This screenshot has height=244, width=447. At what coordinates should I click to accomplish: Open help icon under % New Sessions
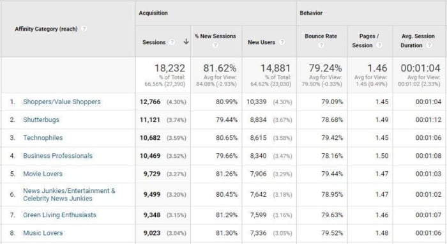[215, 45]
